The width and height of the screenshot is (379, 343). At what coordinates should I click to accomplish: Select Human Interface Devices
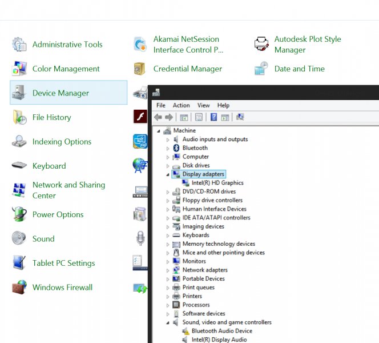tap(214, 209)
